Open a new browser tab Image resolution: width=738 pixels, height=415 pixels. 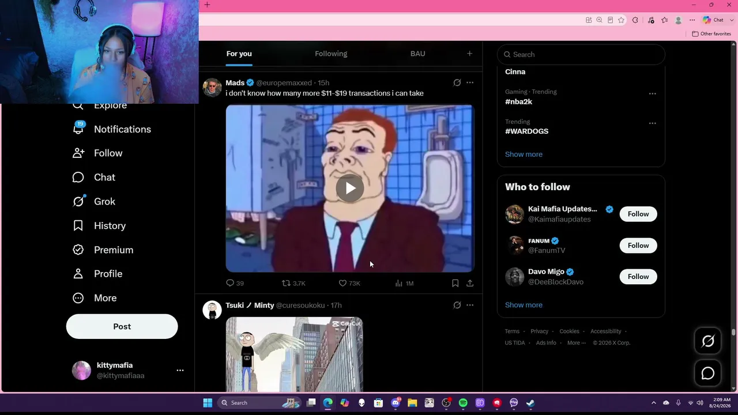point(207,5)
